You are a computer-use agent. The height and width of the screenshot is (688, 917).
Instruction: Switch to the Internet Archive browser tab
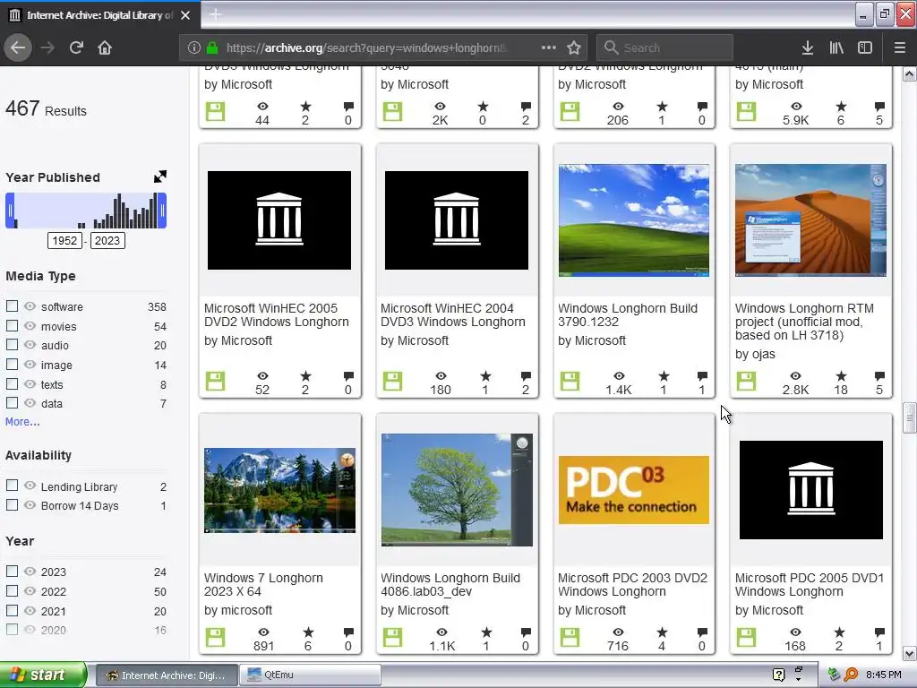click(x=100, y=14)
